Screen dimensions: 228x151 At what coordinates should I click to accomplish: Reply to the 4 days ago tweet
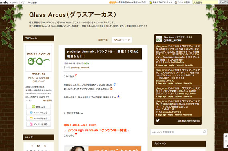[170, 115]
